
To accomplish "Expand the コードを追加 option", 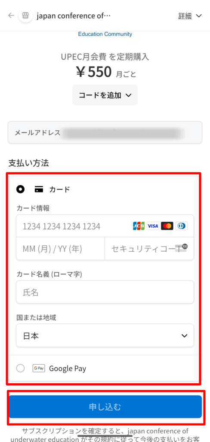I will [105, 95].
